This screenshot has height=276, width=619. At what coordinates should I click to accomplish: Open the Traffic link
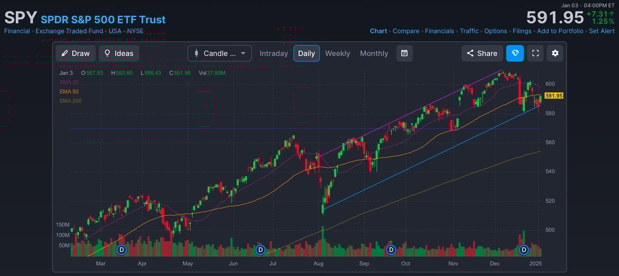(x=469, y=31)
